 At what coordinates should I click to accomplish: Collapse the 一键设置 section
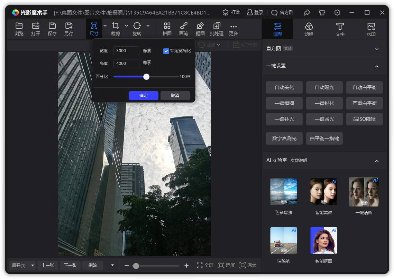[x=377, y=66]
